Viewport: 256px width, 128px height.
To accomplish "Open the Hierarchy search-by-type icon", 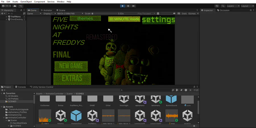I will pyautogui.click(x=24, y=14).
